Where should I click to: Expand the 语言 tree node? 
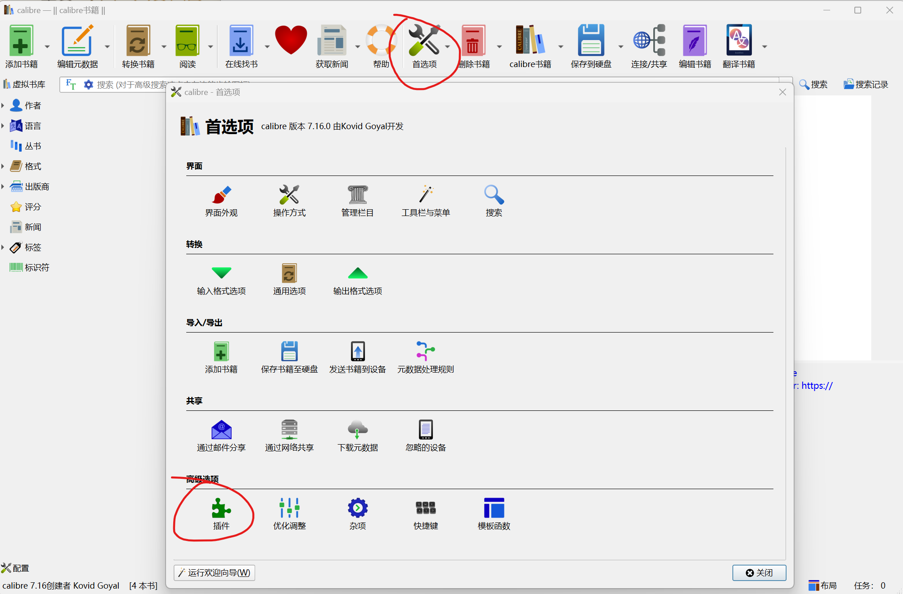pyautogui.click(x=3, y=126)
